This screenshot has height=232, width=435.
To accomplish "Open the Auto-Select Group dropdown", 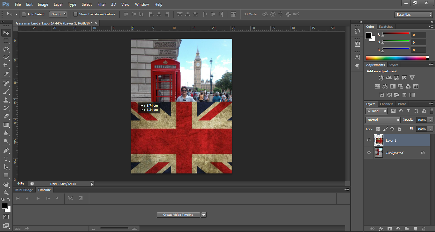I will tap(58, 14).
